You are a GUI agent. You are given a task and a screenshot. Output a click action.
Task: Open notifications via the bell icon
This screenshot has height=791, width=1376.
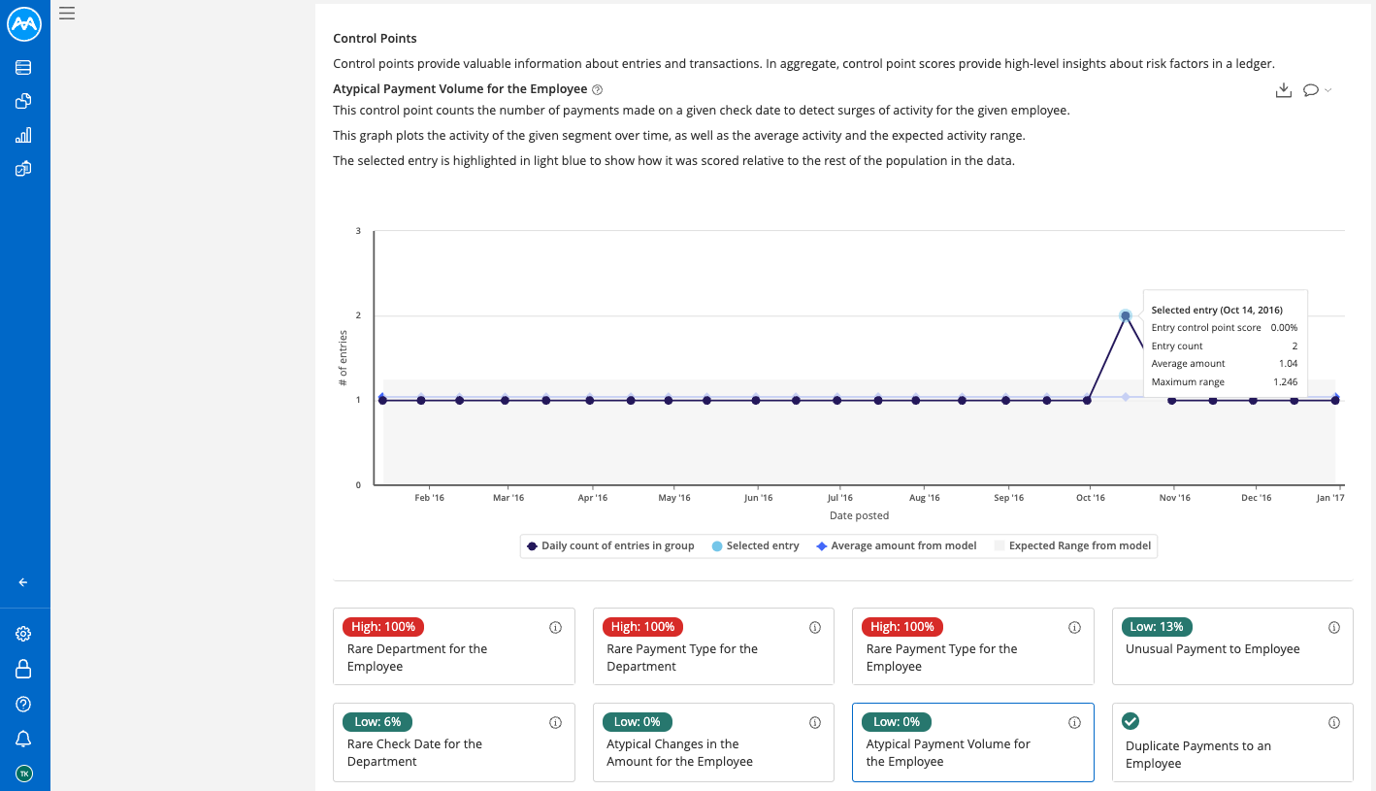click(x=24, y=739)
